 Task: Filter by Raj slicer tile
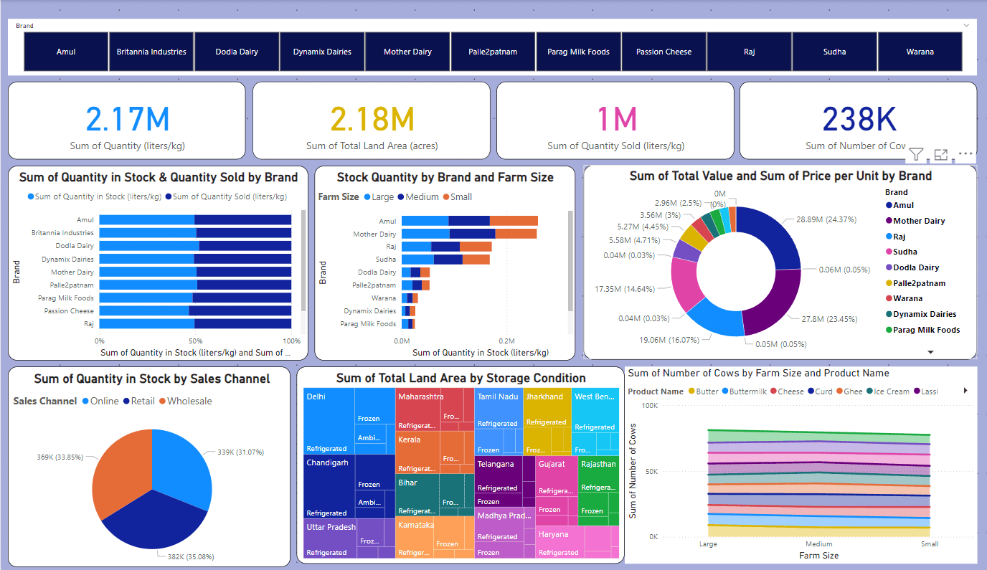tap(749, 52)
